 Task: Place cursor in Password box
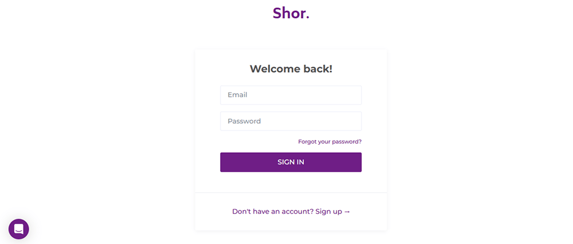pyautogui.click(x=291, y=121)
